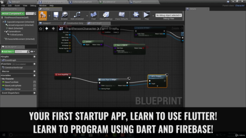Select the Add to Viewport node
Image resolution: width=246 pixels, height=138 pixels.
[157, 81]
